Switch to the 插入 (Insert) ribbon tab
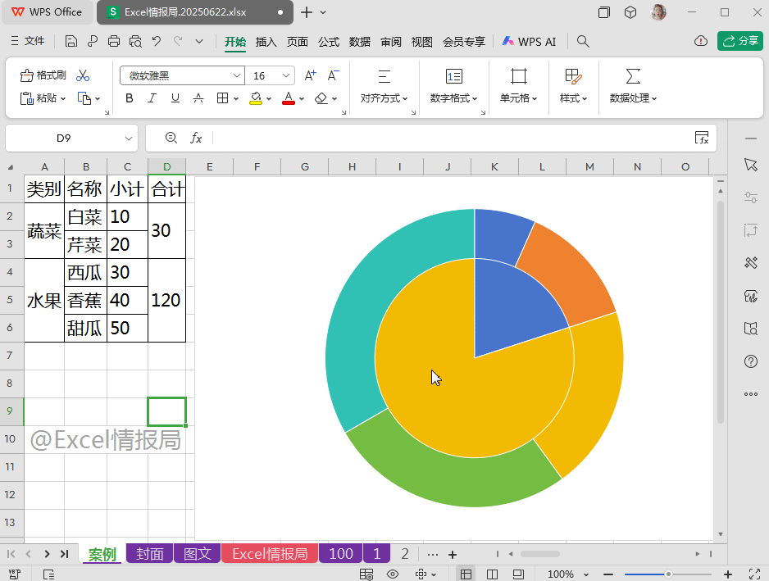769x581 pixels. [x=266, y=42]
